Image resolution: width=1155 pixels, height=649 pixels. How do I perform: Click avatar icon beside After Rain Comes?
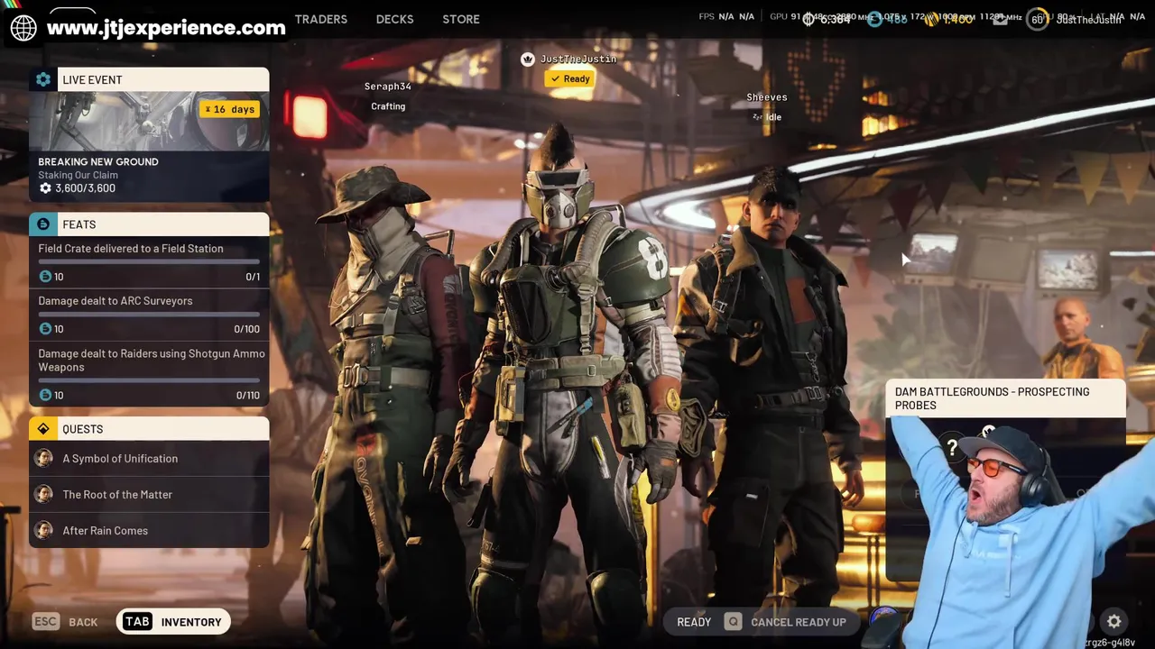coord(43,530)
